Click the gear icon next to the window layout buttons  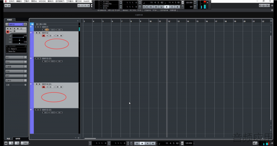(272, 6)
